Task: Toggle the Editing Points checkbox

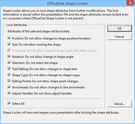Action: (9, 81)
